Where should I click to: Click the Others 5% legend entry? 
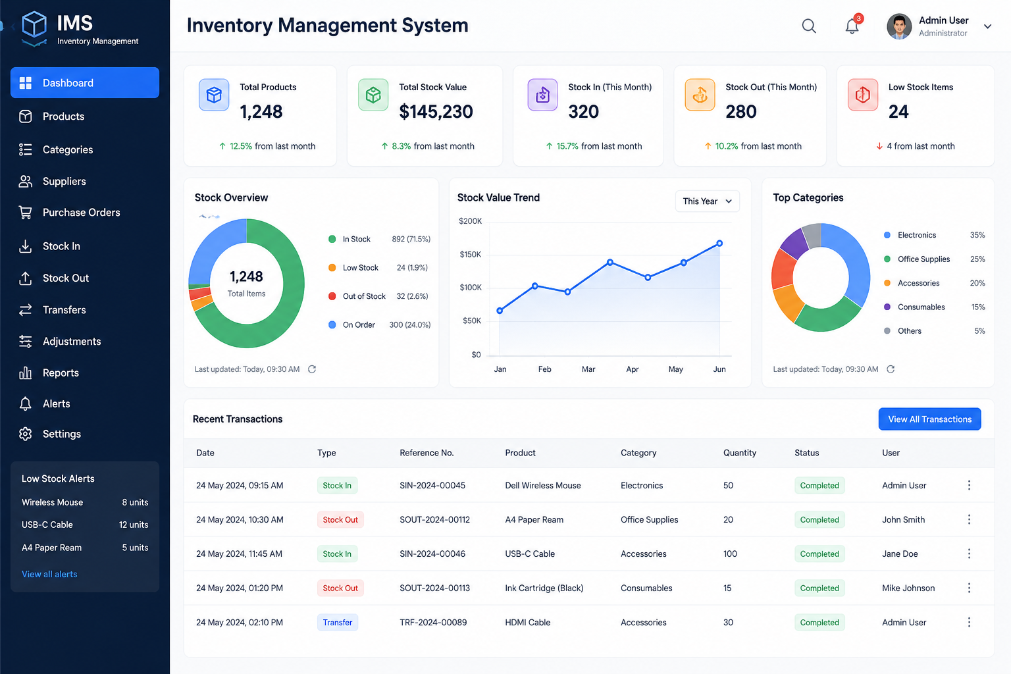[934, 331]
